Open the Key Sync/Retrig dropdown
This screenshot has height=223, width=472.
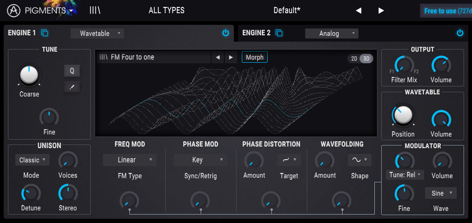click(201, 160)
